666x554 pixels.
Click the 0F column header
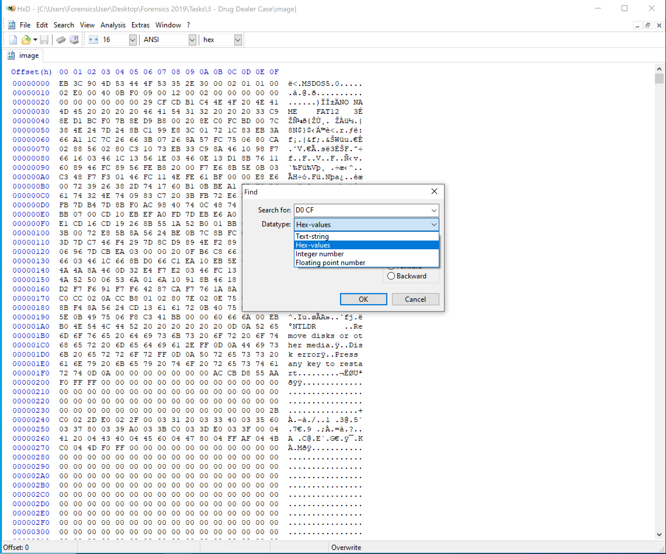274,72
